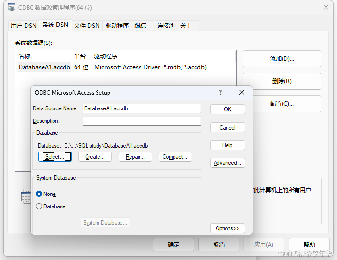Click the question mark help icon in Access Setup
The height and width of the screenshot is (260, 337).
click(x=220, y=92)
